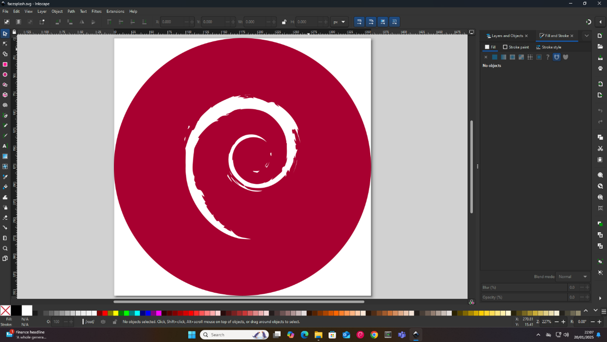
Task: Choose the Spiral tool
Action: (5, 105)
